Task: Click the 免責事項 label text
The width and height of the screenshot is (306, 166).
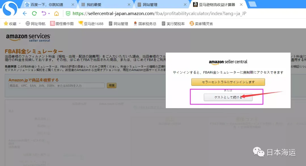Action: click(x=10, y=66)
